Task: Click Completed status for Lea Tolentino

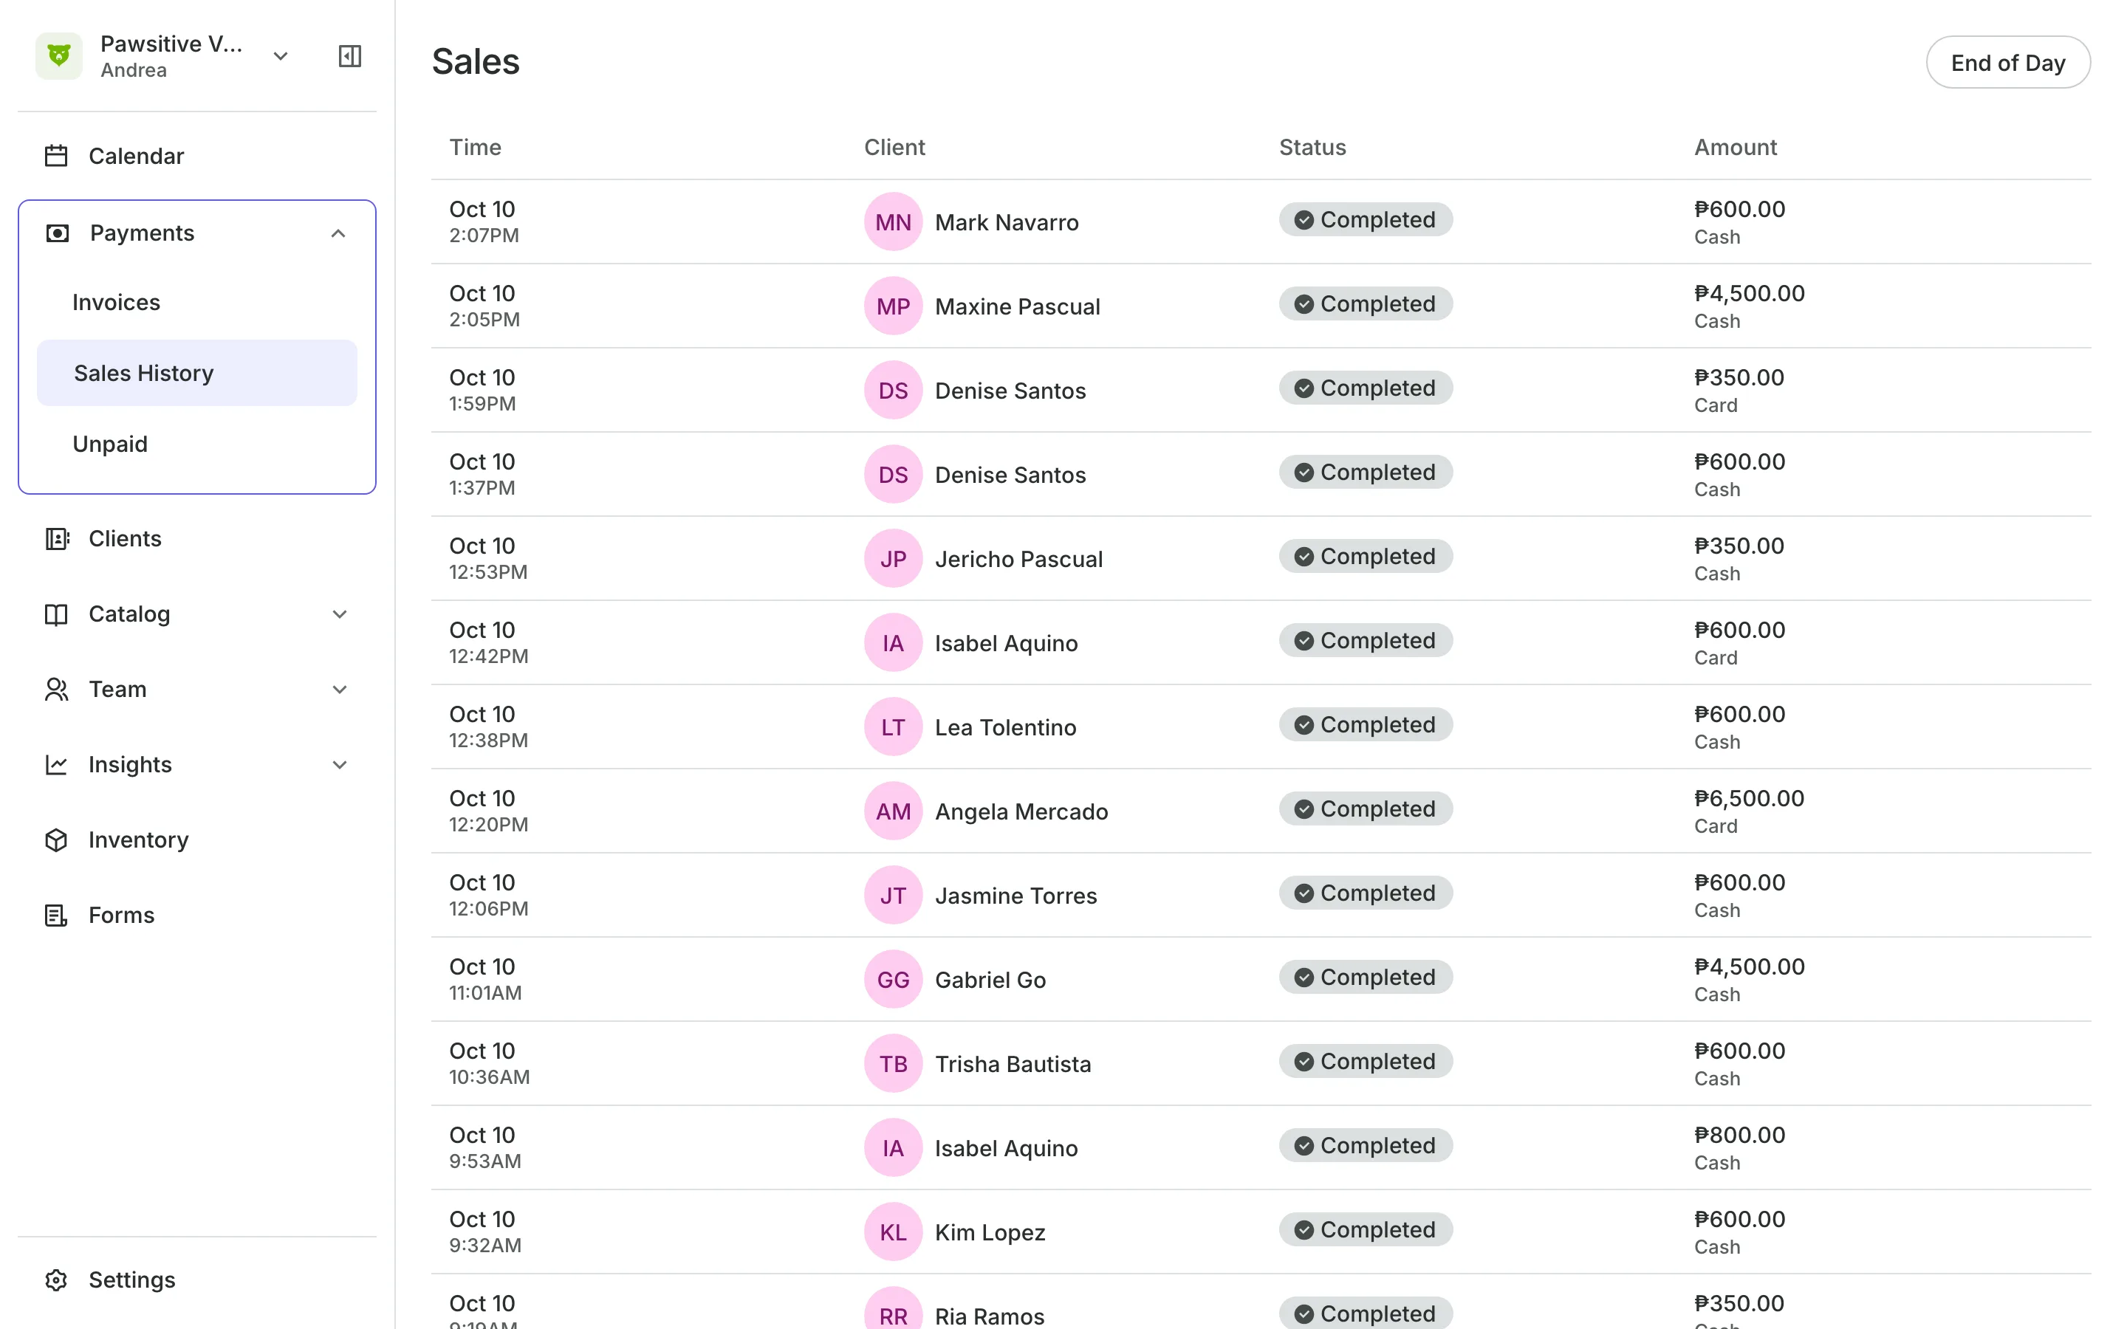Action: (1365, 724)
